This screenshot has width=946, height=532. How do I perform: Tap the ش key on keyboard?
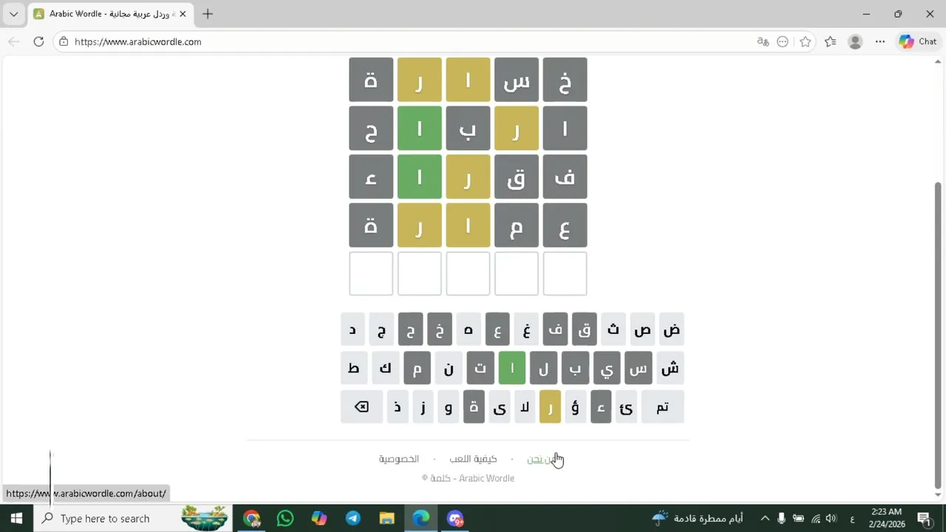(670, 368)
